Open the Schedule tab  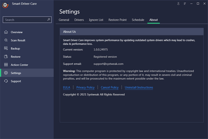[138, 20]
